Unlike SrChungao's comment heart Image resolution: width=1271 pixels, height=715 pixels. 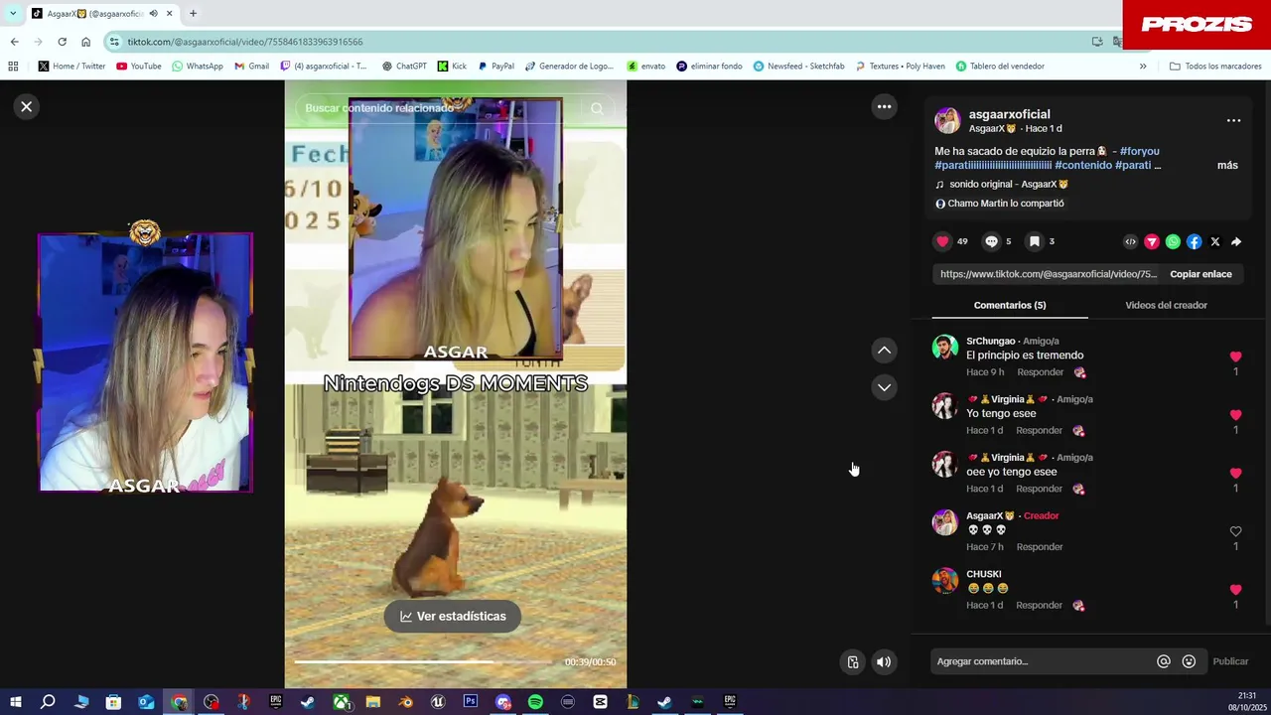(1235, 357)
